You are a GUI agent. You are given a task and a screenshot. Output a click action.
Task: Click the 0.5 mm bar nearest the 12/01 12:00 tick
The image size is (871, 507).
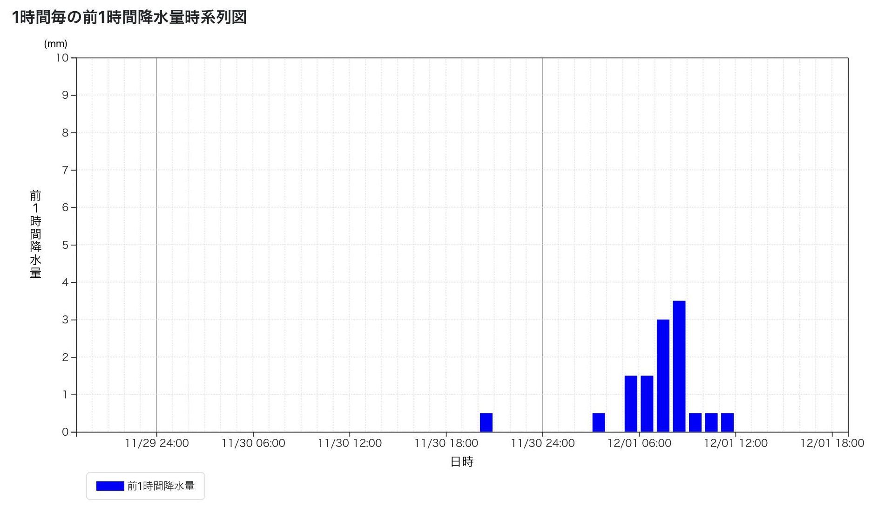(x=728, y=423)
